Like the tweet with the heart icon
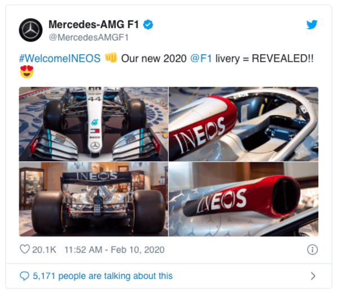This screenshot has height=294, width=338. (25, 249)
